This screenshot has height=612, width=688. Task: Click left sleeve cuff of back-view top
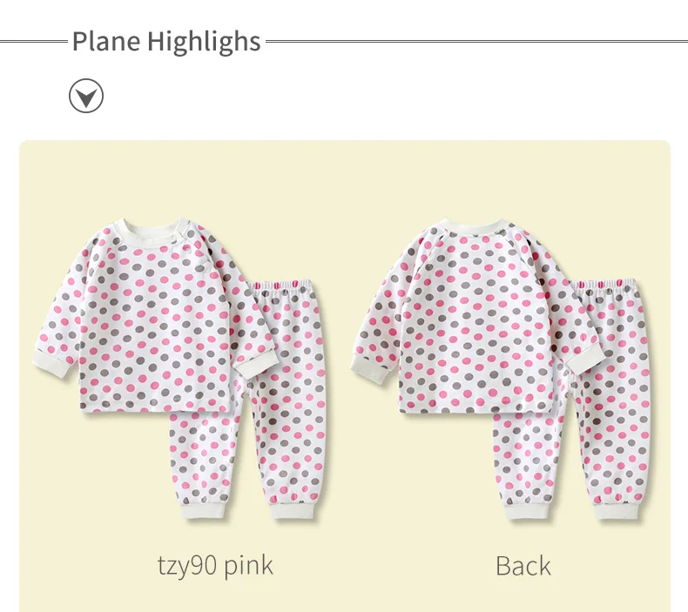tap(371, 368)
